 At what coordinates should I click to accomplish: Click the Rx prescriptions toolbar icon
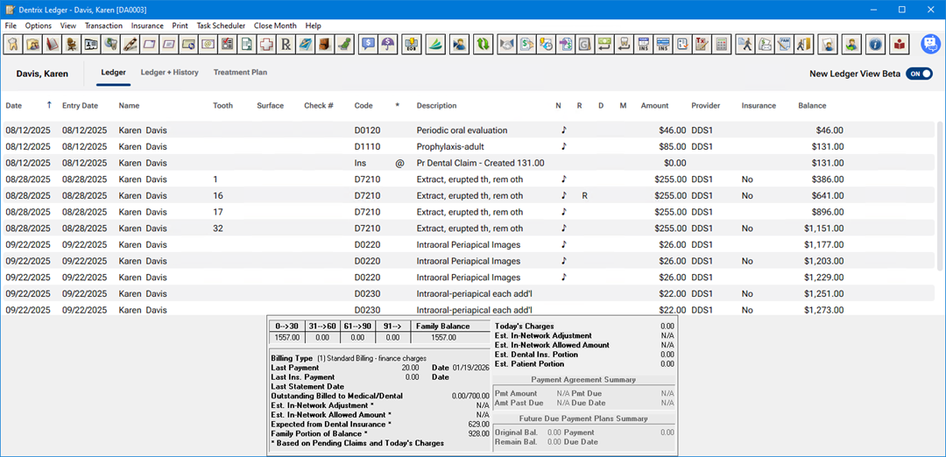[x=286, y=44]
